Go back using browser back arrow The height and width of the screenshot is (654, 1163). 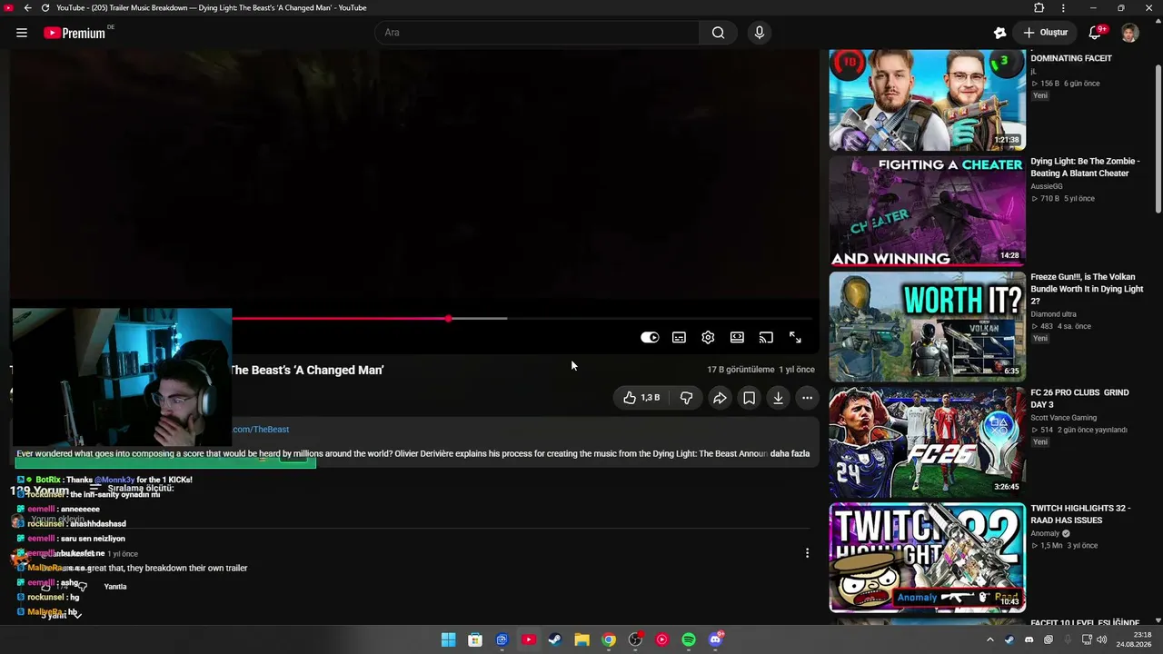click(27, 8)
